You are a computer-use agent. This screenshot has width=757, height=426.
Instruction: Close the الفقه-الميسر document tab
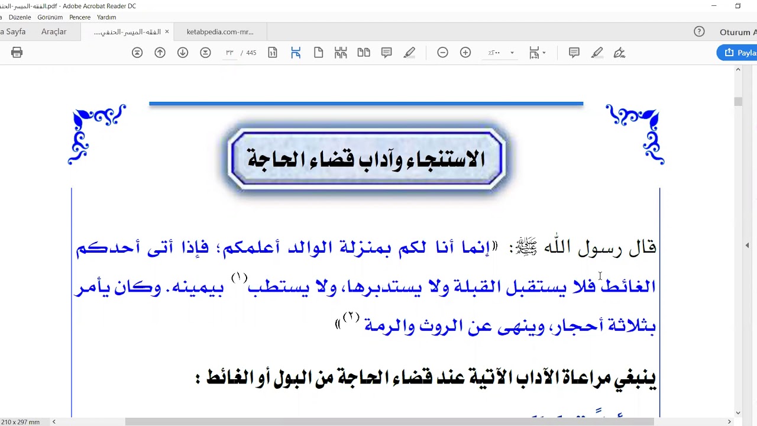pos(167,32)
